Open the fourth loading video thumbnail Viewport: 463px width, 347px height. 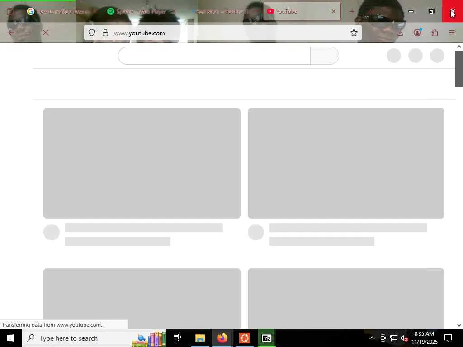click(346, 299)
